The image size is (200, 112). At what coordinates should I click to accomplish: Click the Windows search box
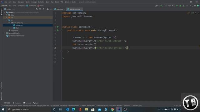click(29, 110)
